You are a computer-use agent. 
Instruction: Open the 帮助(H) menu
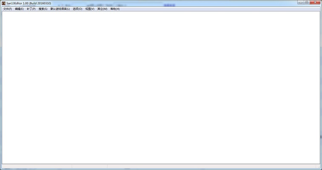tap(115, 9)
